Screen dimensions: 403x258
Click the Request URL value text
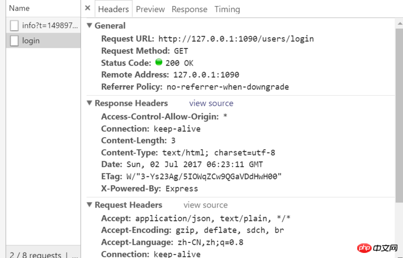click(x=236, y=39)
